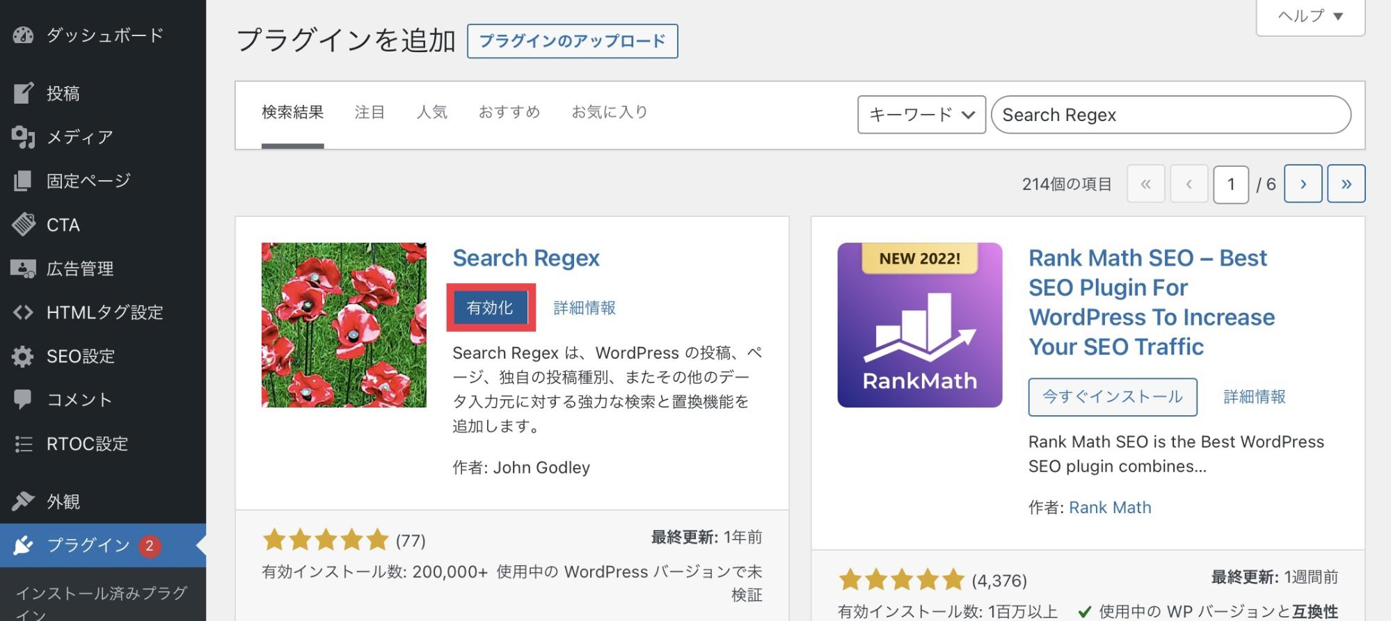Click 有効インストール数: 200,000+ text
Screen dimensions: 1391x621
[374, 572]
